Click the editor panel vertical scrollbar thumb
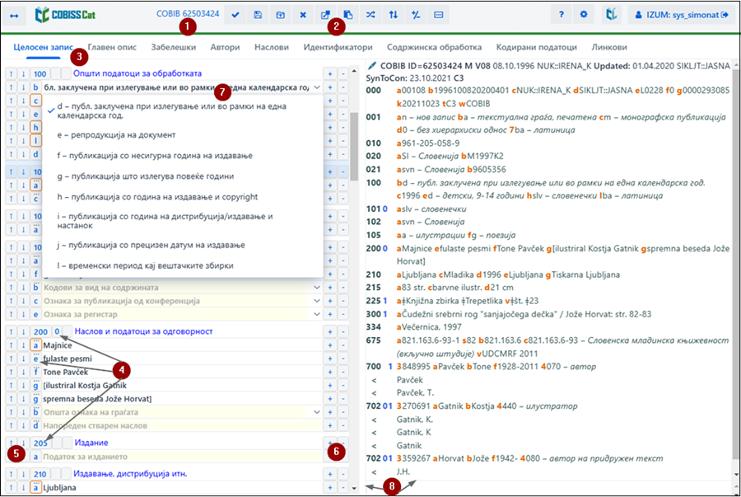The width and height of the screenshot is (741, 497). coord(354,146)
